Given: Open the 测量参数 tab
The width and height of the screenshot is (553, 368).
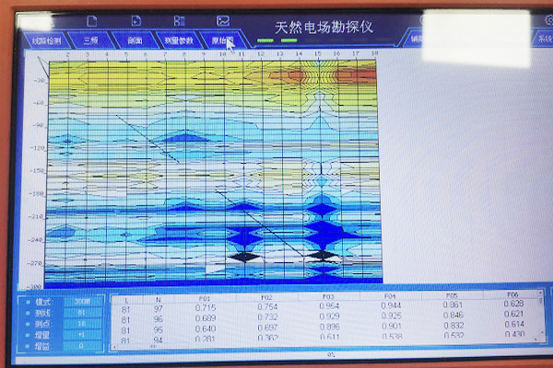Looking at the screenshot, I should pyautogui.click(x=178, y=40).
